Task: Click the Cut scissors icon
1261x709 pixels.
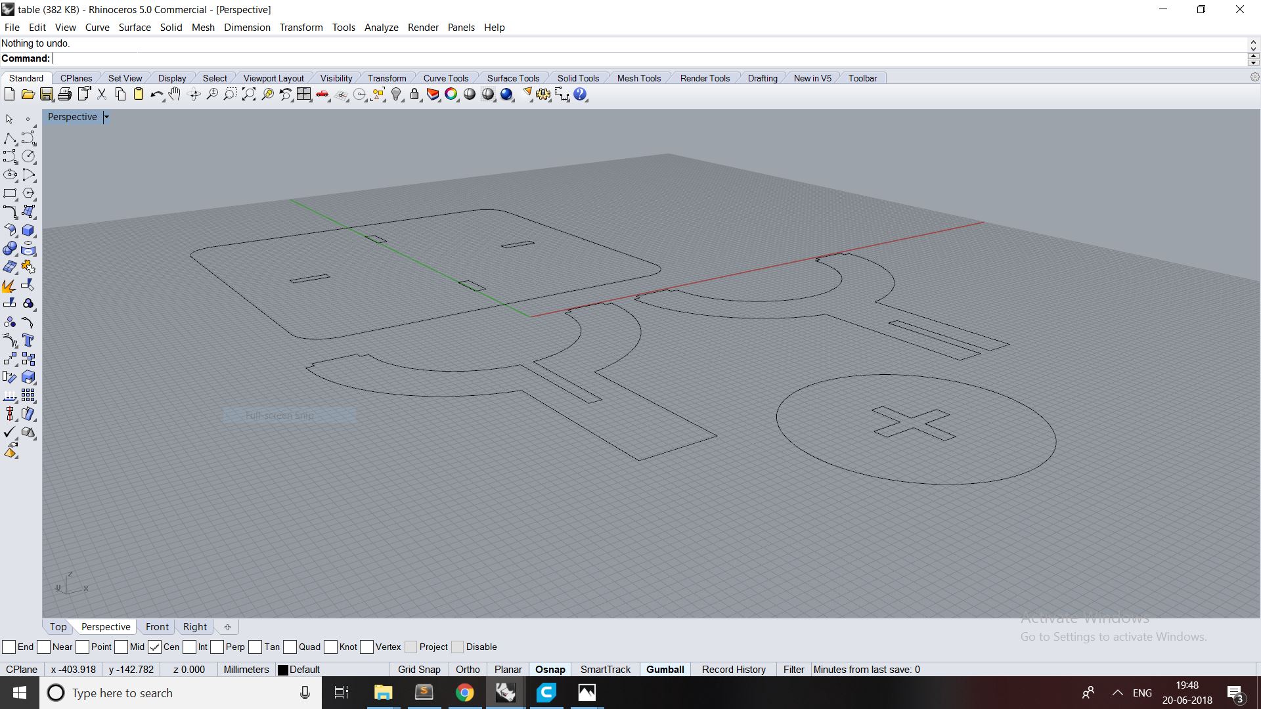Action: click(102, 95)
